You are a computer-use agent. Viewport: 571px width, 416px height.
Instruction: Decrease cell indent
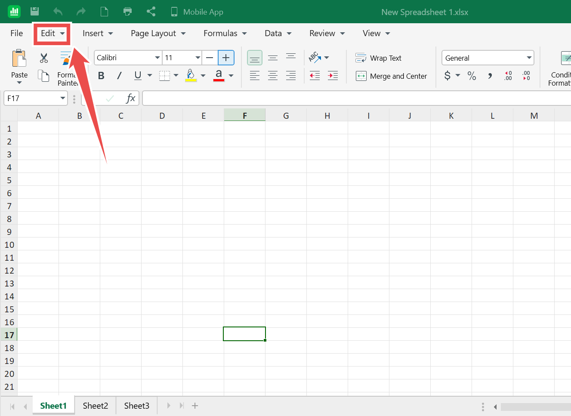[315, 76]
